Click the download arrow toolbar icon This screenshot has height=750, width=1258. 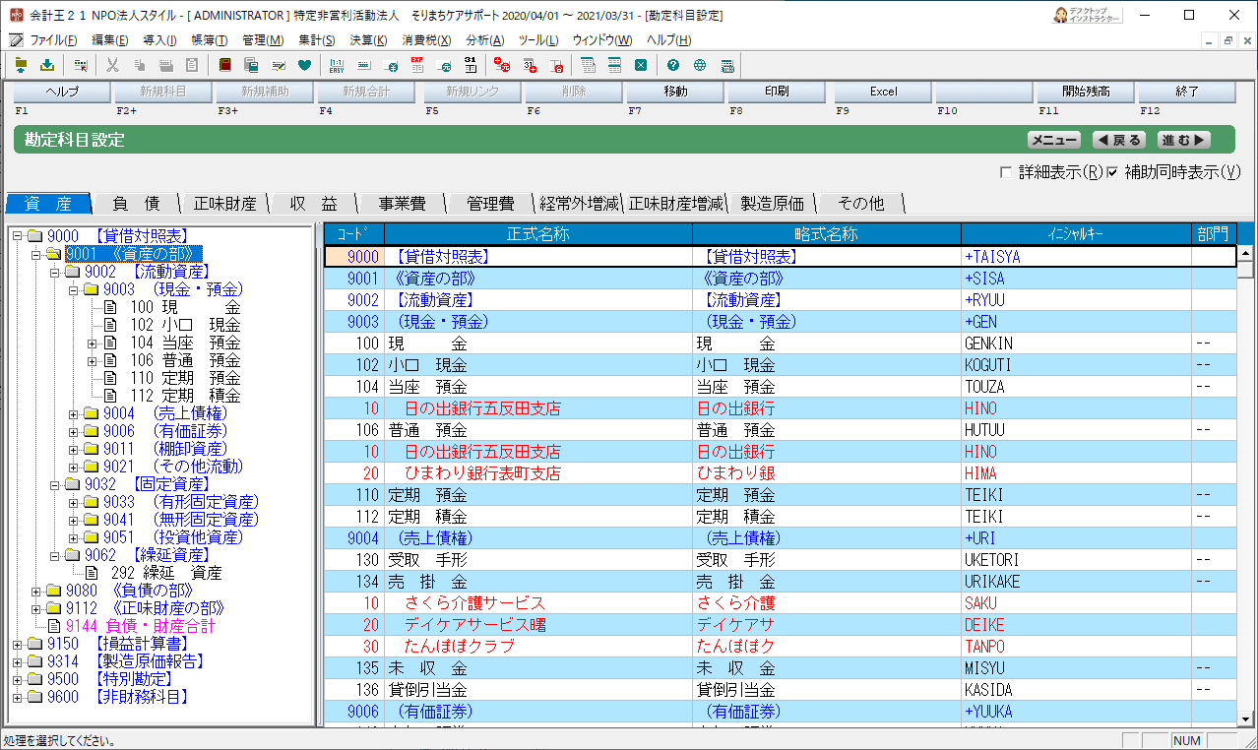tap(46, 66)
